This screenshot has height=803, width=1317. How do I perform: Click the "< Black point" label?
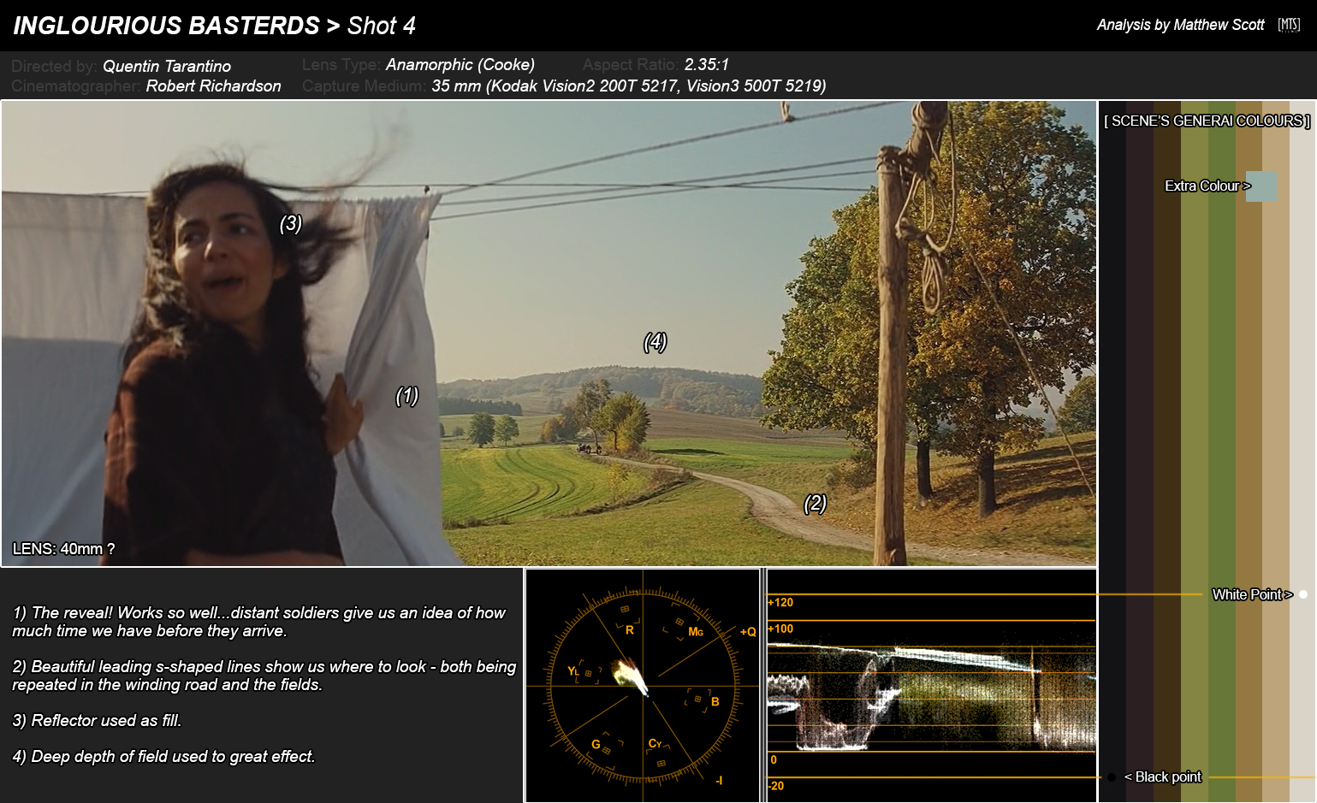[1162, 776]
